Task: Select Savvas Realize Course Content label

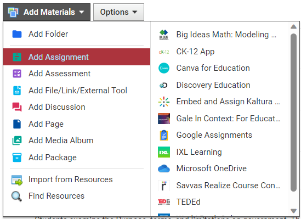Action: pyautogui.click(x=229, y=186)
